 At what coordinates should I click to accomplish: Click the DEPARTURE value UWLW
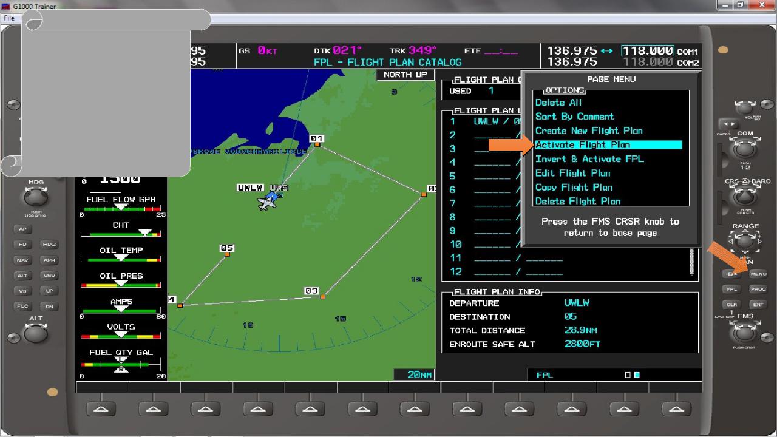coord(577,303)
